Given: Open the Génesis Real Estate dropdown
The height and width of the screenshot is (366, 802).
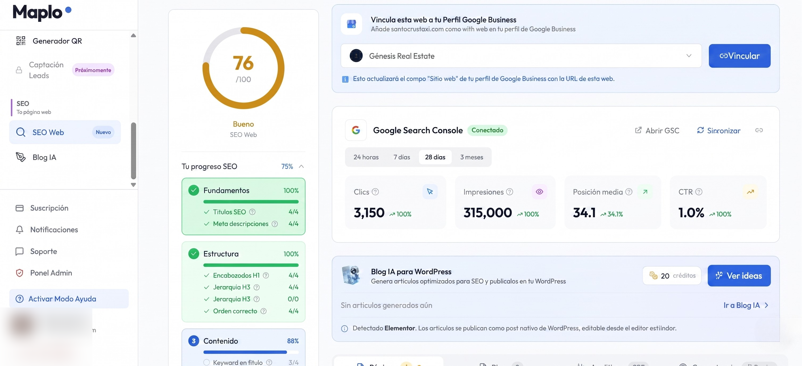Looking at the screenshot, I should (x=521, y=56).
